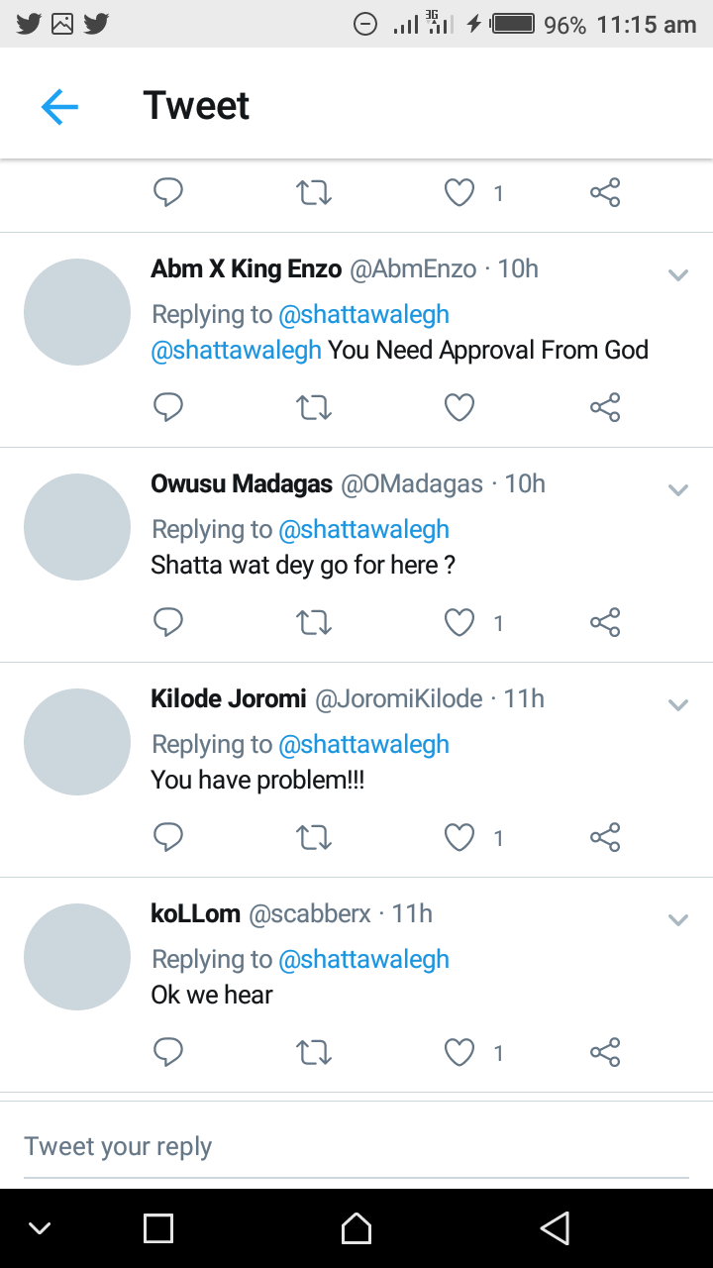Tap the Android home button
Screen dimensions: 713x1268
[356, 1228]
